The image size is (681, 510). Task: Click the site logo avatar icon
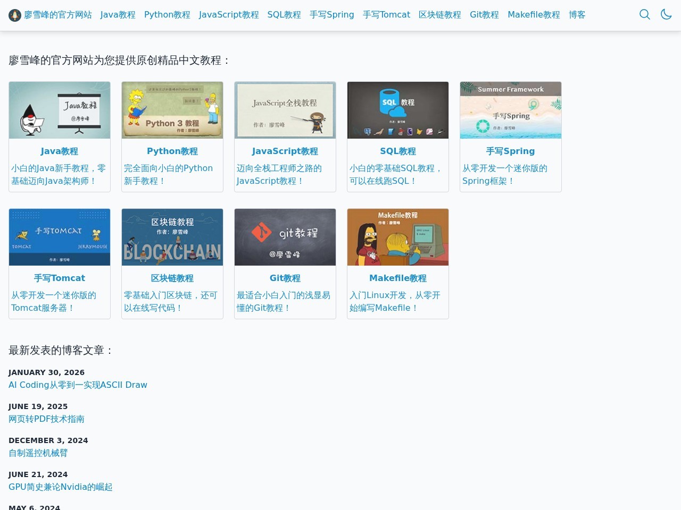(15, 15)
